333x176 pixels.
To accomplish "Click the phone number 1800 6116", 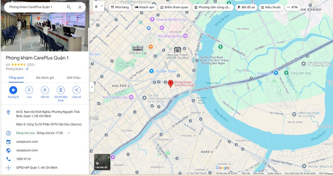I will pos(24,159).
